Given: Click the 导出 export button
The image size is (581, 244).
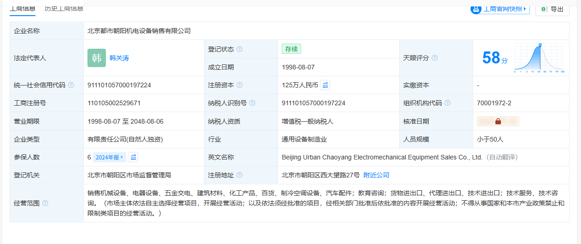Looking at the screenshot, I should coord(552,9).
